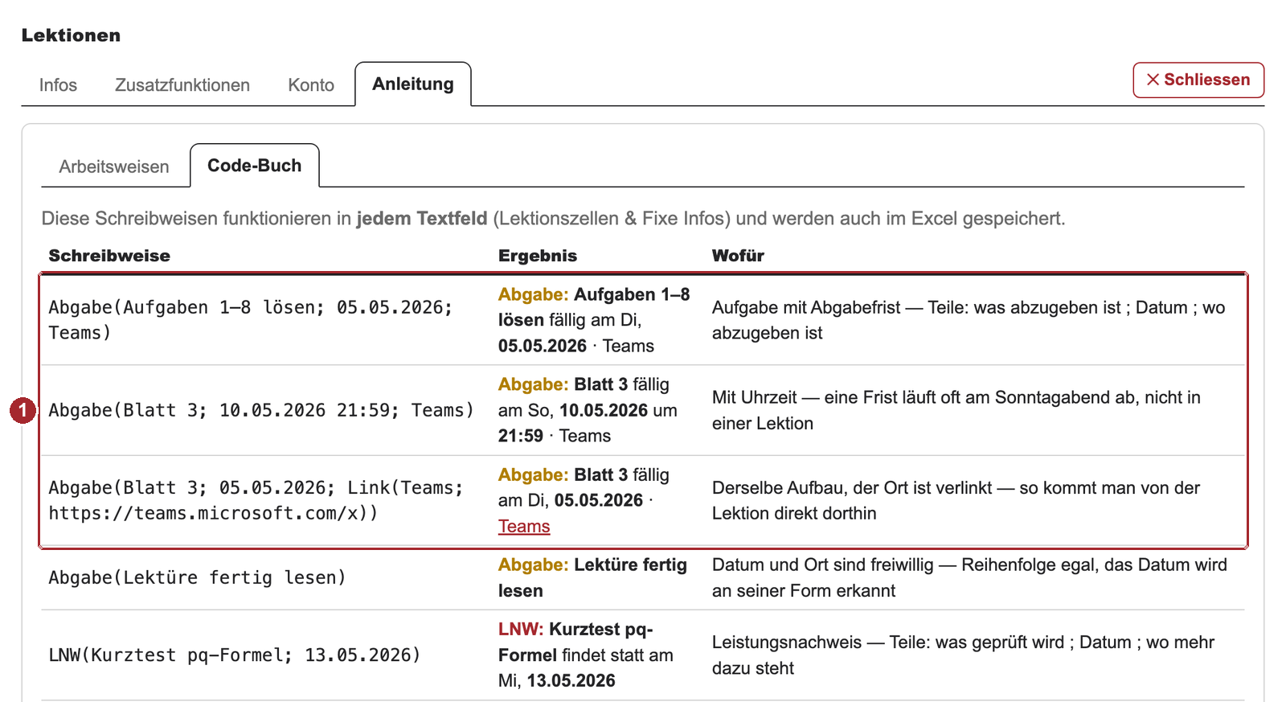
Task: Click the description 'Aufgabe mit Abgabefrist'
Action: pos(969,320)
